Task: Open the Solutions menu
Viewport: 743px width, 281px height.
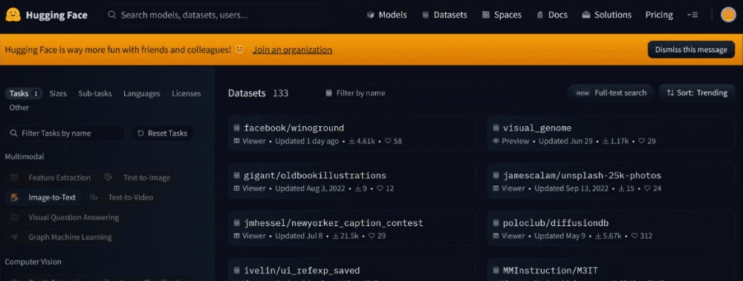Action: 606,15
